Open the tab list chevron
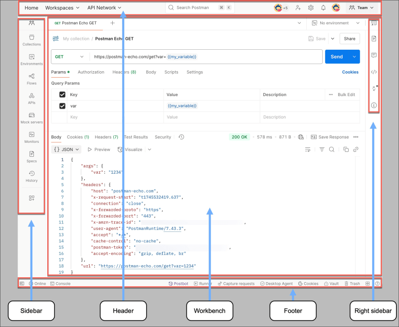Screen dimensions: 399x327 [x=299, y=23]
